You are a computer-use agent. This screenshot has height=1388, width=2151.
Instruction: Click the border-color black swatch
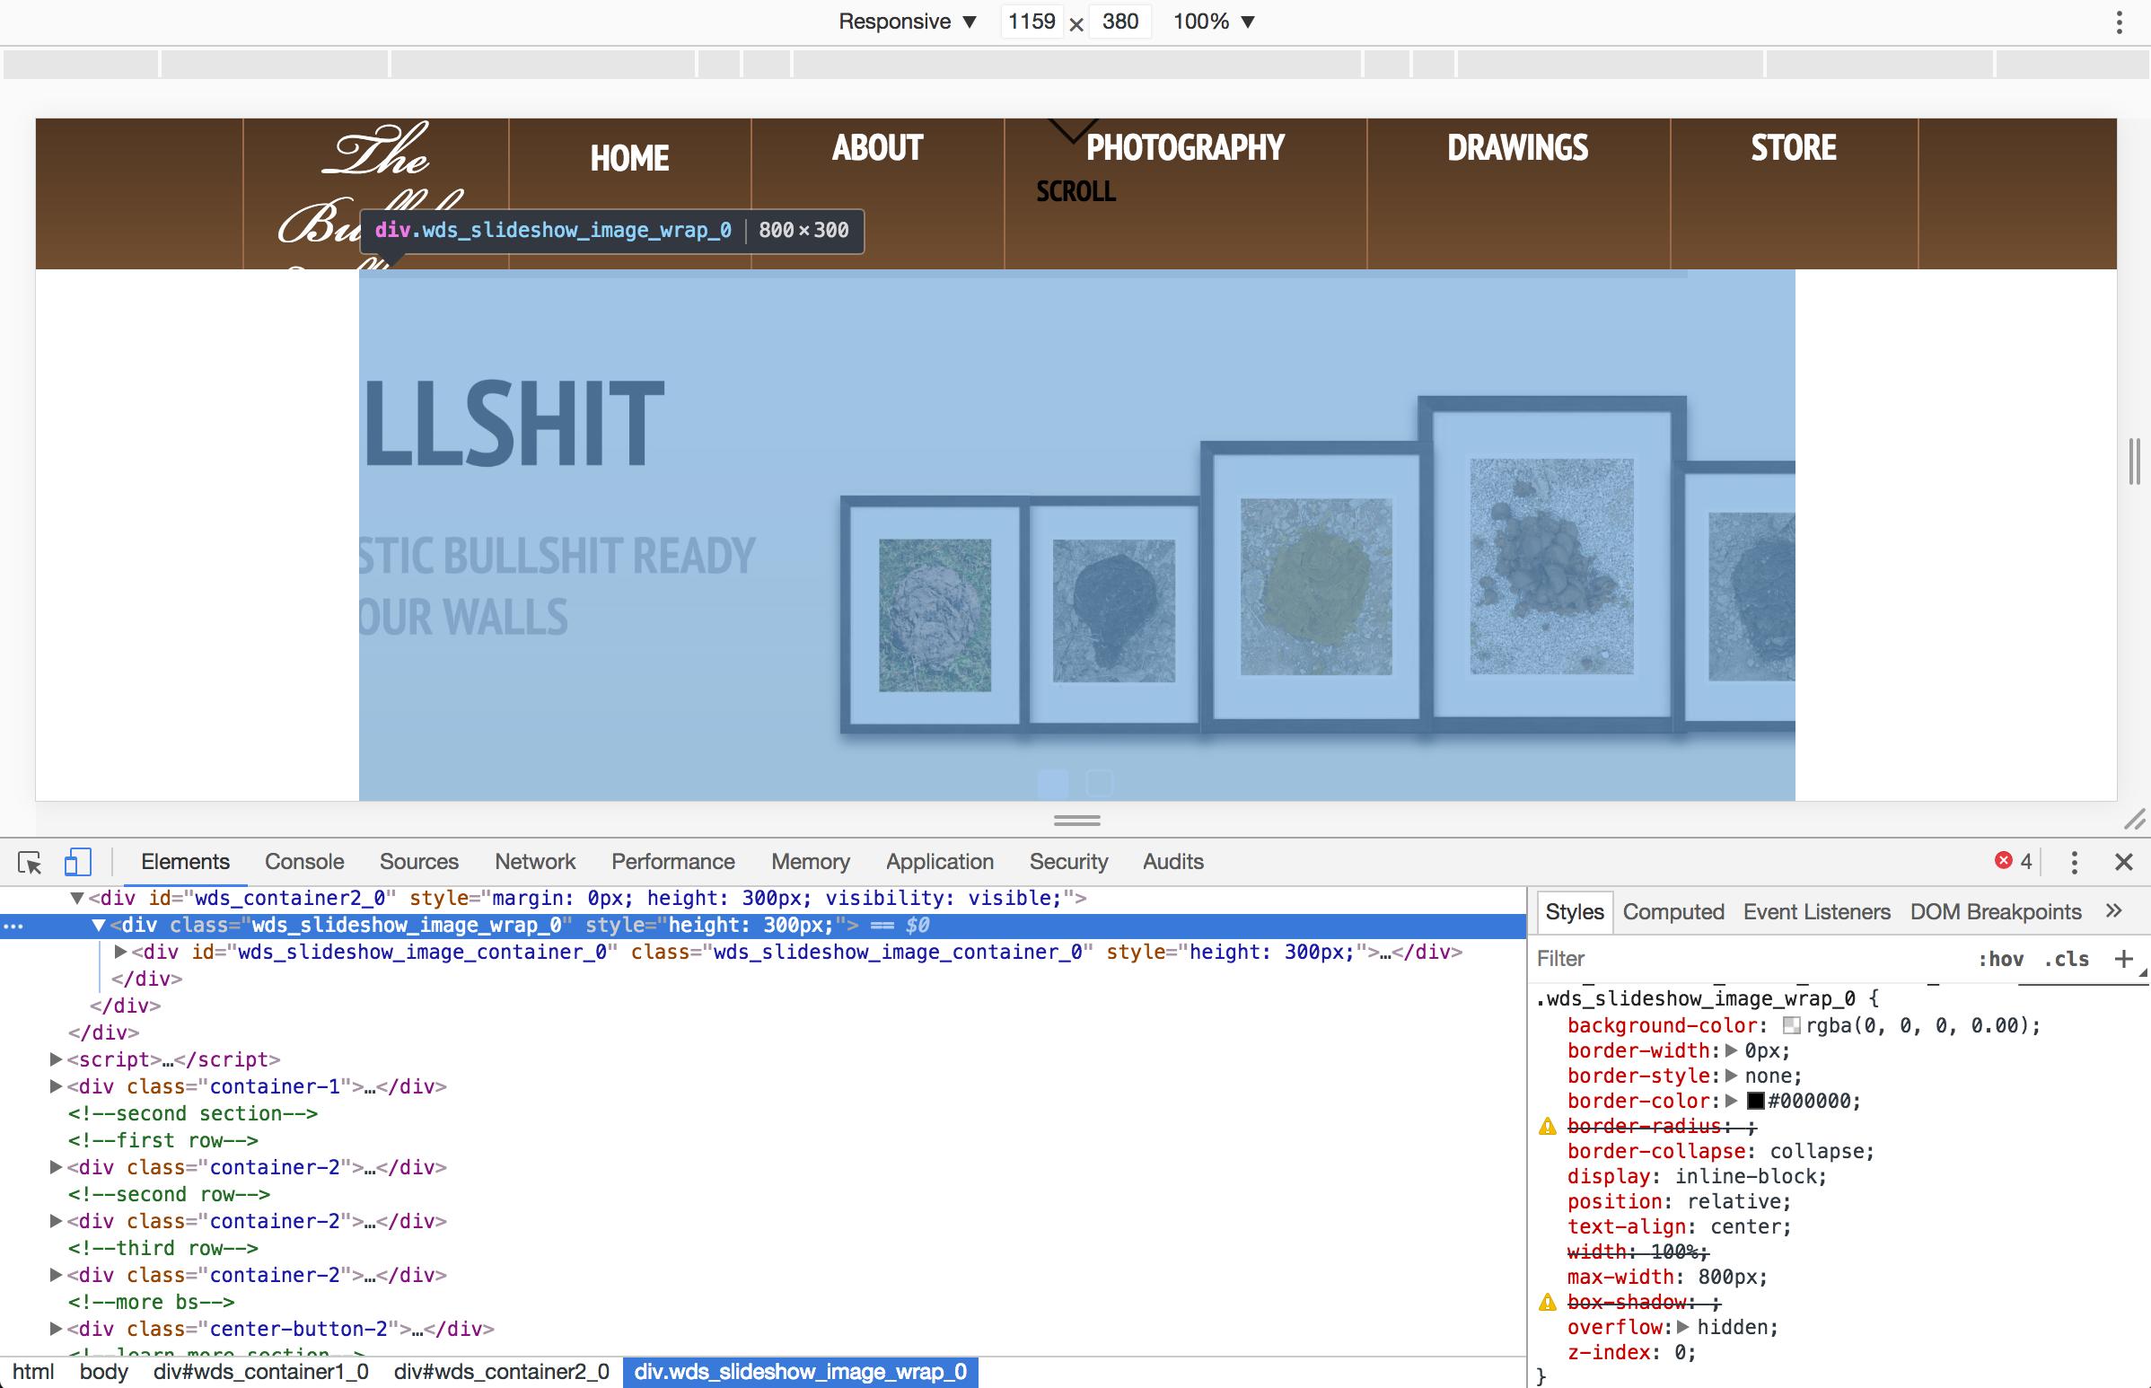point(1754,1101)
